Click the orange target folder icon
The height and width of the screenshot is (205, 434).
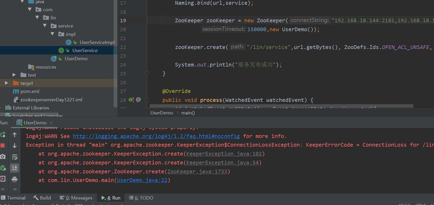[16, 83]
